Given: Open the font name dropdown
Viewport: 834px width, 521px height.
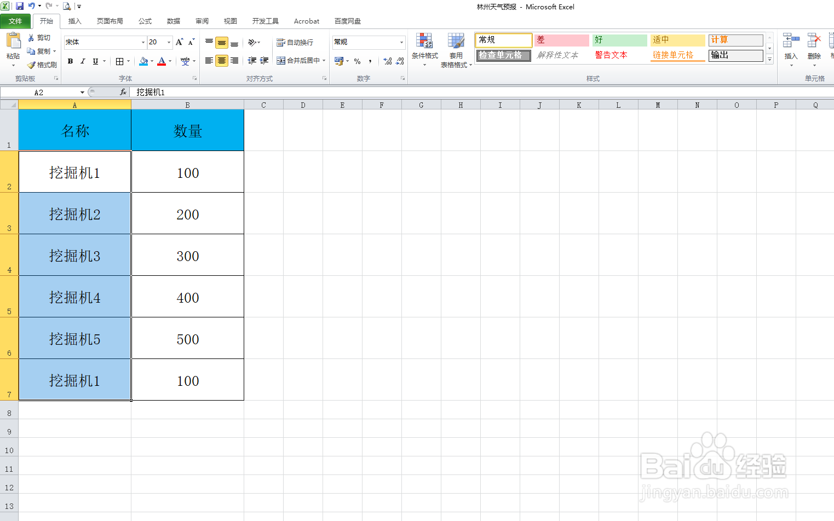Looking at the screenshot, I should tap(143, 42).
